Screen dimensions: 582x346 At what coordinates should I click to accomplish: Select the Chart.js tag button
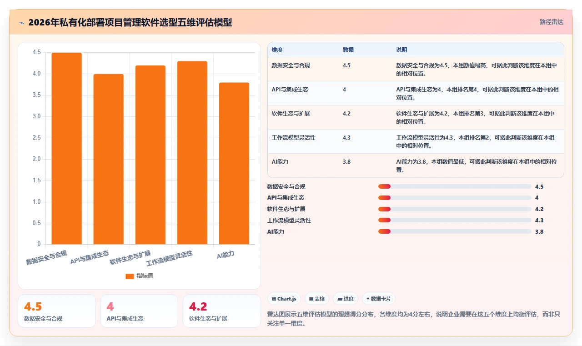coord(284,299)
